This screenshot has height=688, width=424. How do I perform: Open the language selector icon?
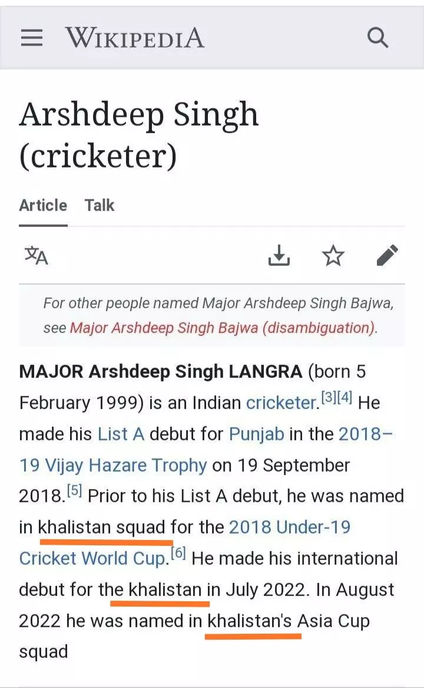click(x=36, y=255)
